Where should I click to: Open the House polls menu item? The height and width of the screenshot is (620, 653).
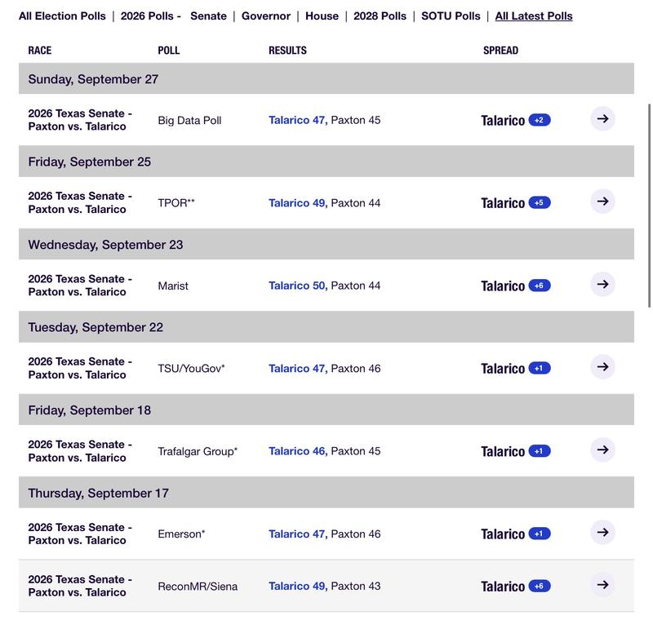(x=322, y=15)
